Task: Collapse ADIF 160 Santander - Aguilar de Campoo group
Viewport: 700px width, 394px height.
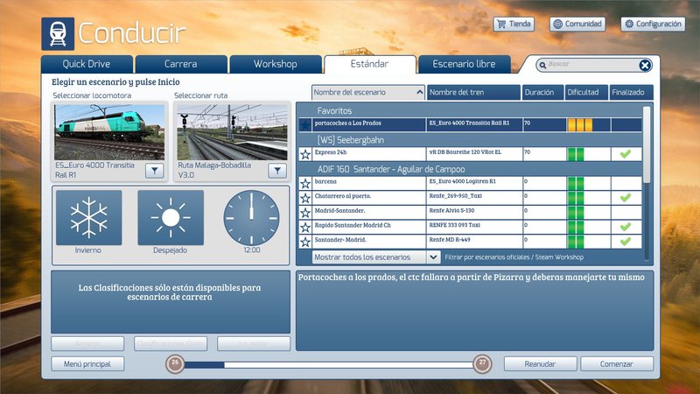Action: 470,169
